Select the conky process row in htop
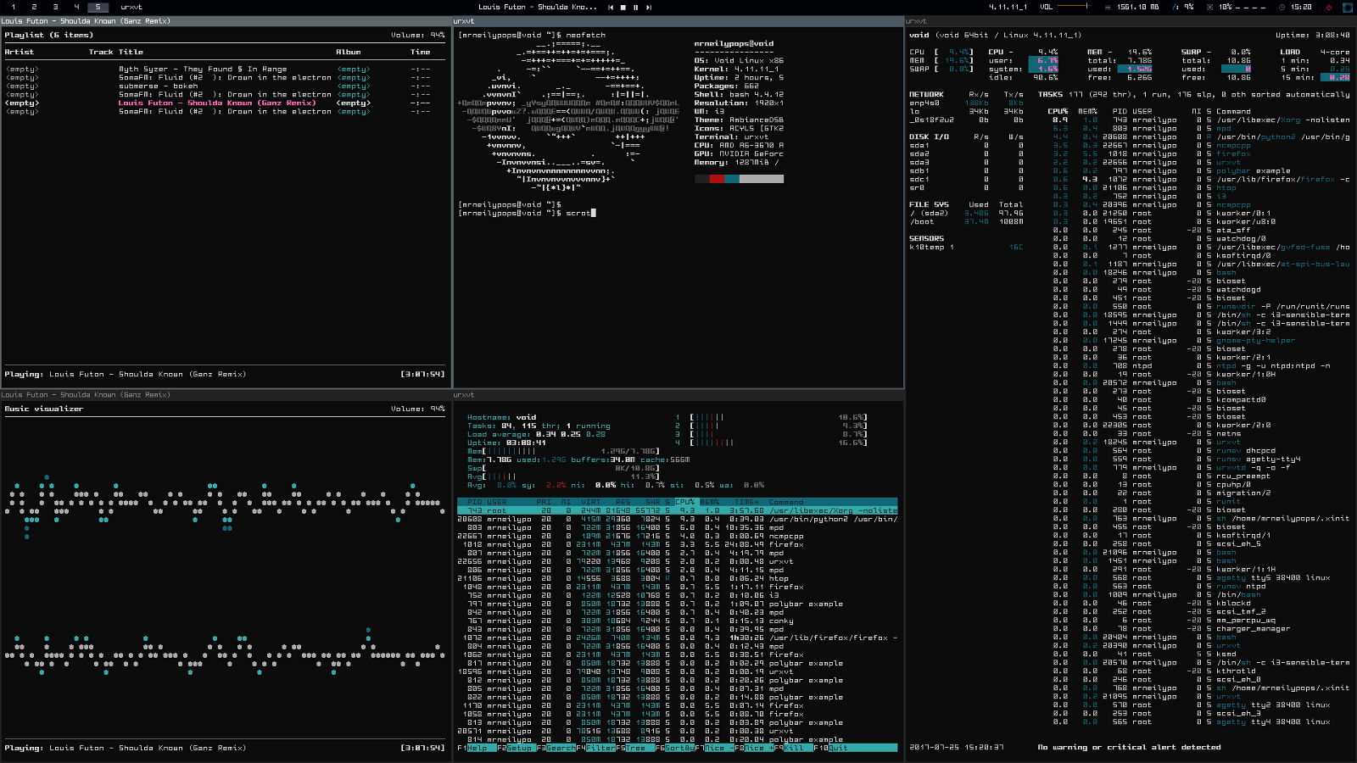 pos(677,621)
